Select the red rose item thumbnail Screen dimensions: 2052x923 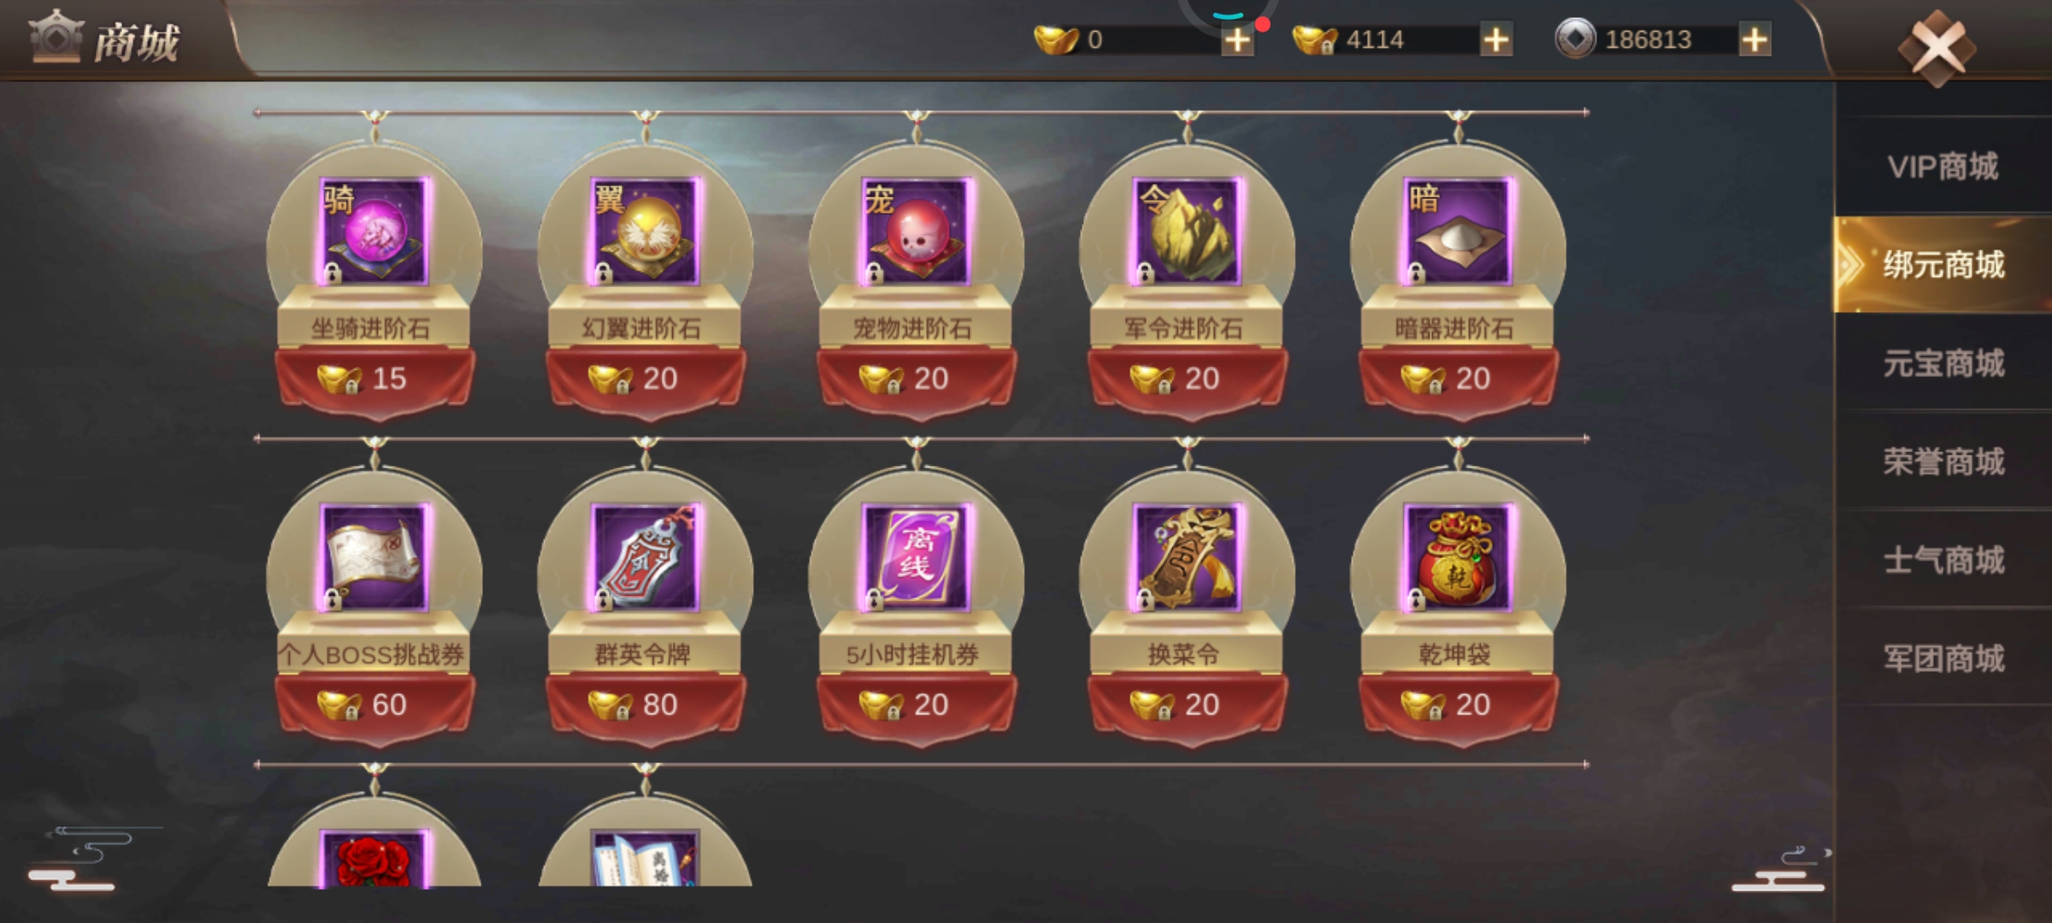(374, 858)
